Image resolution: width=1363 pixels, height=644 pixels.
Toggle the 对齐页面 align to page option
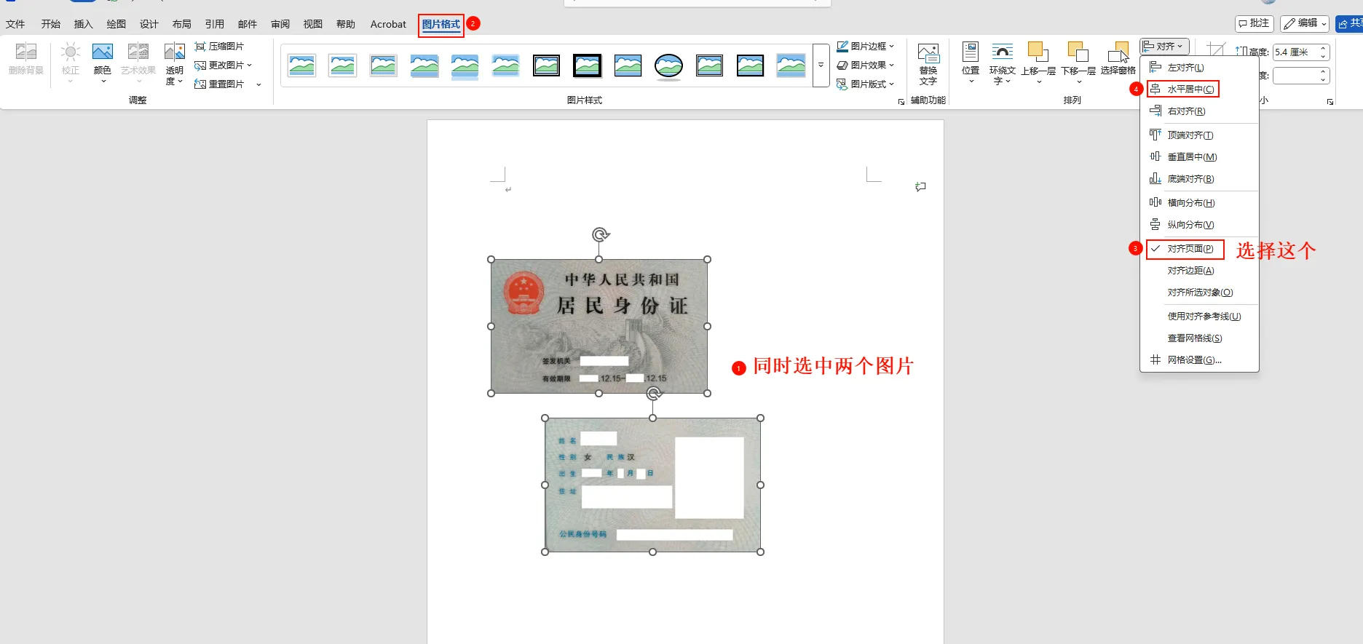[x=1190, y=249]
